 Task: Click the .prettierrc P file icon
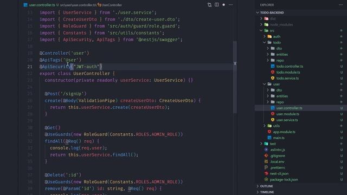pyautogui.click(x=266, y=167)
